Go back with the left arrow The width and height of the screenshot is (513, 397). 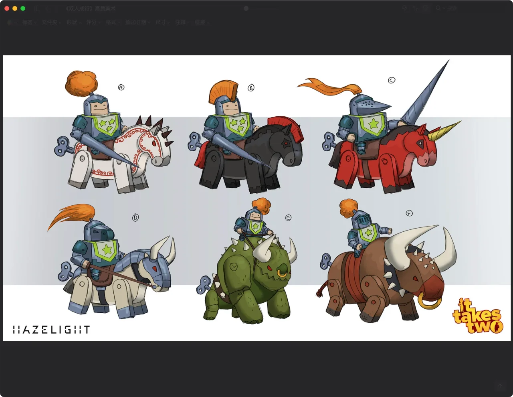pyautogui.click(x=48, y=8)
